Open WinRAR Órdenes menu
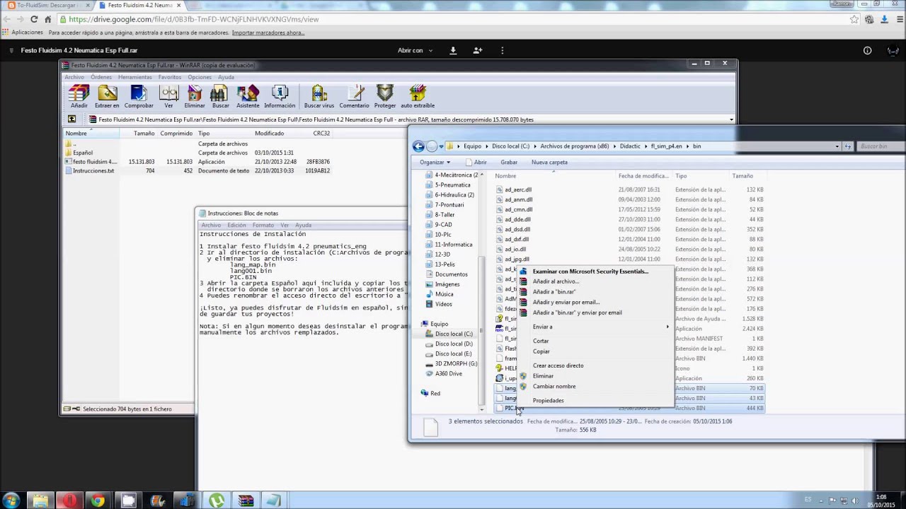 101,77
